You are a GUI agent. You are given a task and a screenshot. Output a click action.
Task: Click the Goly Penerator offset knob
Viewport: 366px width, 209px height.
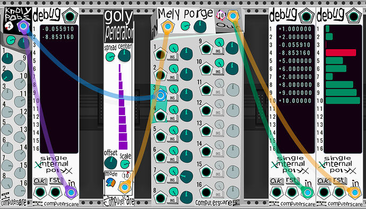(x=110, y=163)
